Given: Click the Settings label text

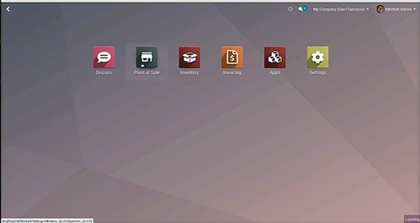Looking at the screenshot, I should pos(318,72).
